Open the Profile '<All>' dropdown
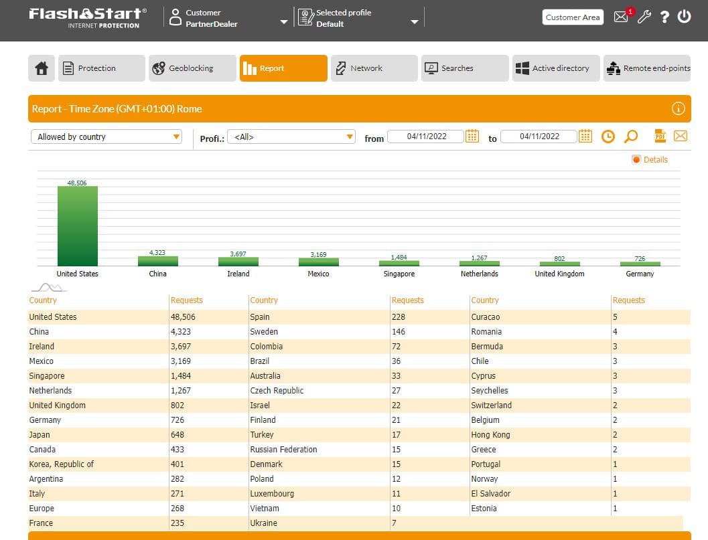The height and width of the screenshot is (540, 708). pyautogui.click(x=291, y=137)
